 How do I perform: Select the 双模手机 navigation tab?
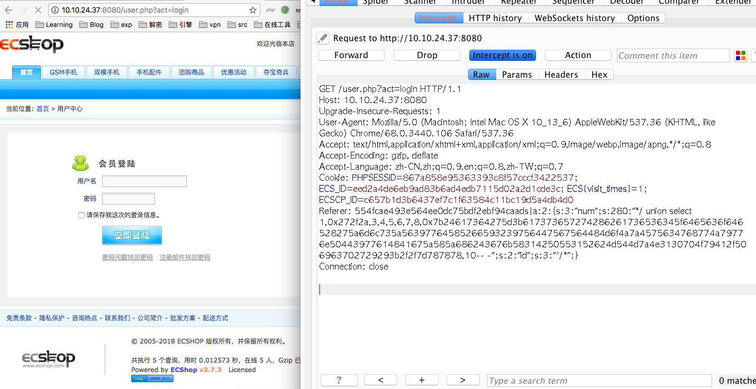[107, 72]
